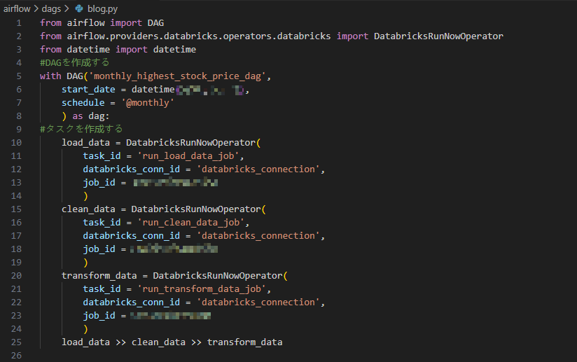Viewport: 577px width, 362px height.
Task: Click the breadcrumb chevron after 'airflow'
Action: 36,8
